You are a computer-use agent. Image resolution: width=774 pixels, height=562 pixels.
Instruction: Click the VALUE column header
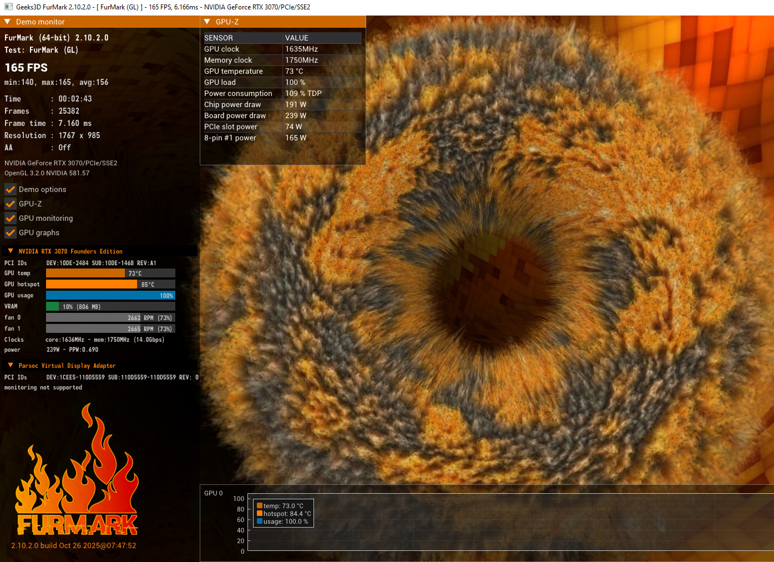(323, 38)
